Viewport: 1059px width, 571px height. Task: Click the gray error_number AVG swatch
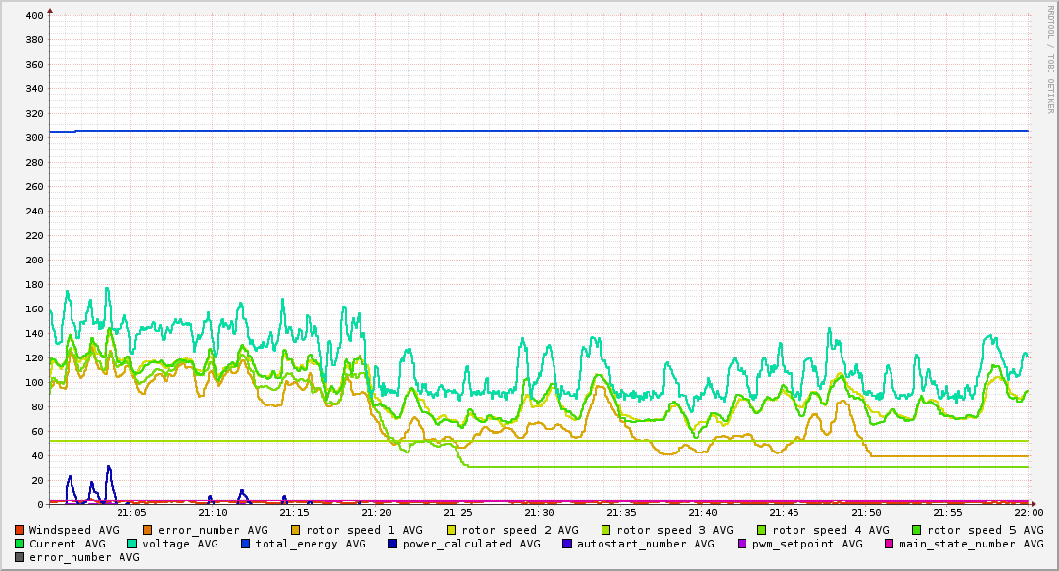tap(20, 557)
